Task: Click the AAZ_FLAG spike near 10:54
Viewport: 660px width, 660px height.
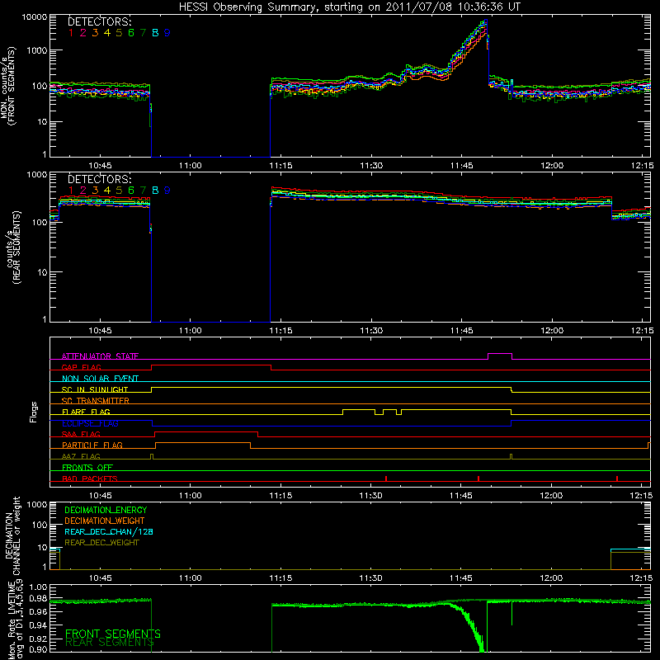Action: click(152, 456)
